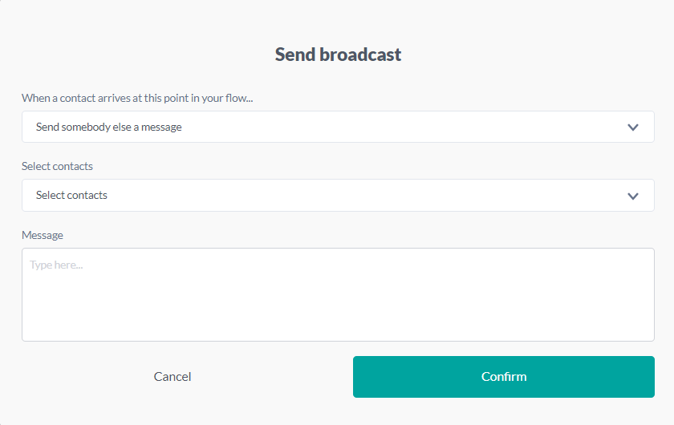The width and height of the screenshot is (674, 425).
Task: Click the 'Send somebody else a message' text
Action: tap(108, 127)
